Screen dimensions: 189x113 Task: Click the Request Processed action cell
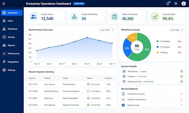[x=71, y=105]
